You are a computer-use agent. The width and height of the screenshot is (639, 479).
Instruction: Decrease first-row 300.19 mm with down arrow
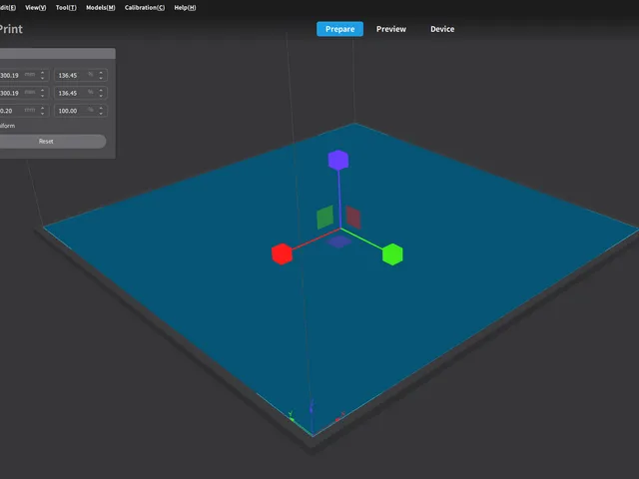(x=42, y=78)
